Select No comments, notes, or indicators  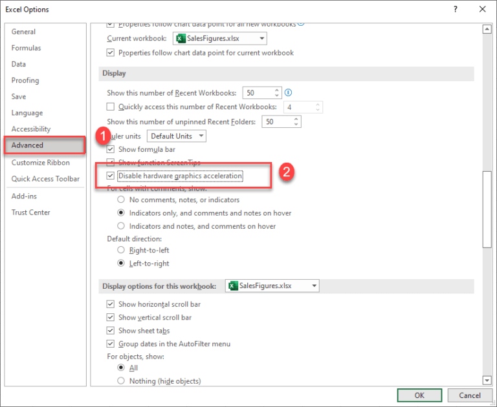pyautogui.click(x=121, y=200)
